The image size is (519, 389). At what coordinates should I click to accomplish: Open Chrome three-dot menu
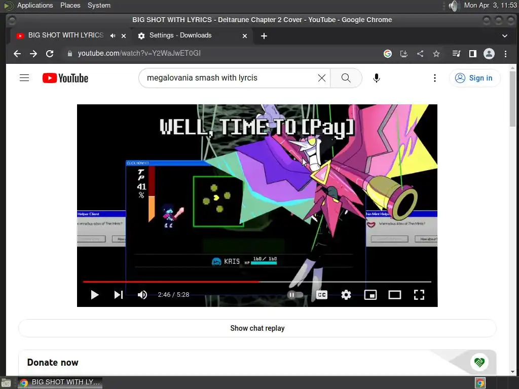pos(505,54)
